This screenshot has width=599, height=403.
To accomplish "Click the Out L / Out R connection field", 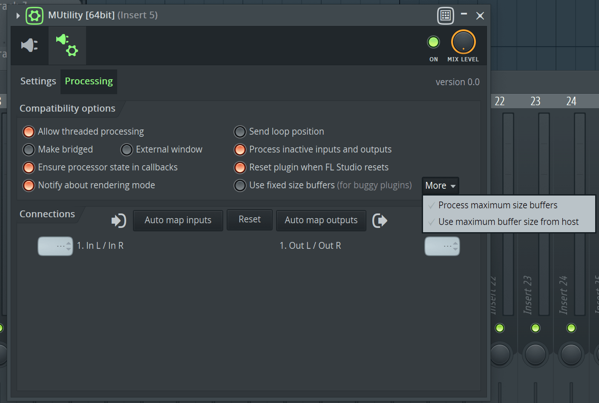I will (442, 246).
